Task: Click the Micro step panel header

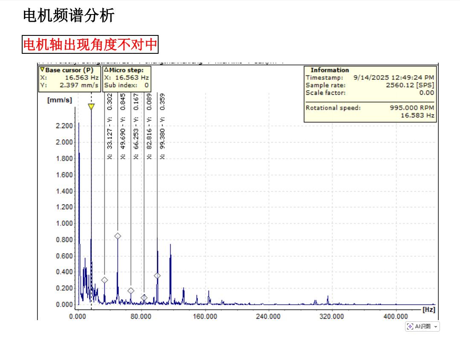Action: (127, 70)
